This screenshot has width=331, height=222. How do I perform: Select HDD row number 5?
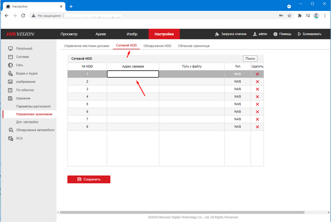(87, 104)
